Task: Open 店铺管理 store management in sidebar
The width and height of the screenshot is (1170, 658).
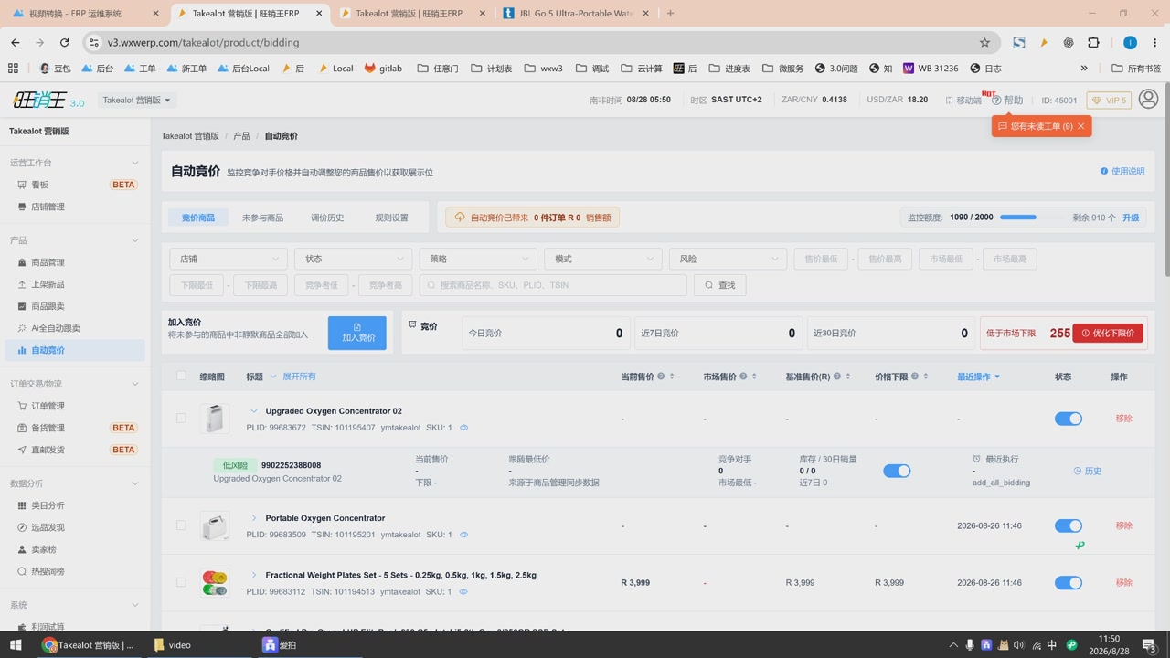Action: click(75, 207)
